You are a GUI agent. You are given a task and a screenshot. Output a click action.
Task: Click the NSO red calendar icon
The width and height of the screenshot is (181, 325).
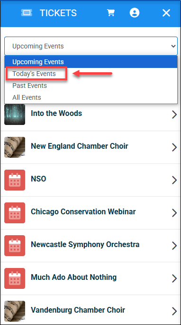pos(15,180)
